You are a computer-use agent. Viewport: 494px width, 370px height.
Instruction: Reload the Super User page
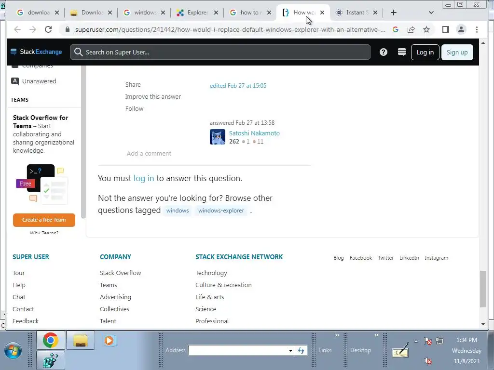[x=48, y=29]
